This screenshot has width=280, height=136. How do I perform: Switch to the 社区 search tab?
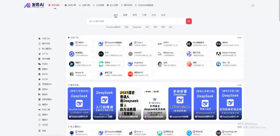coord(154,15)
